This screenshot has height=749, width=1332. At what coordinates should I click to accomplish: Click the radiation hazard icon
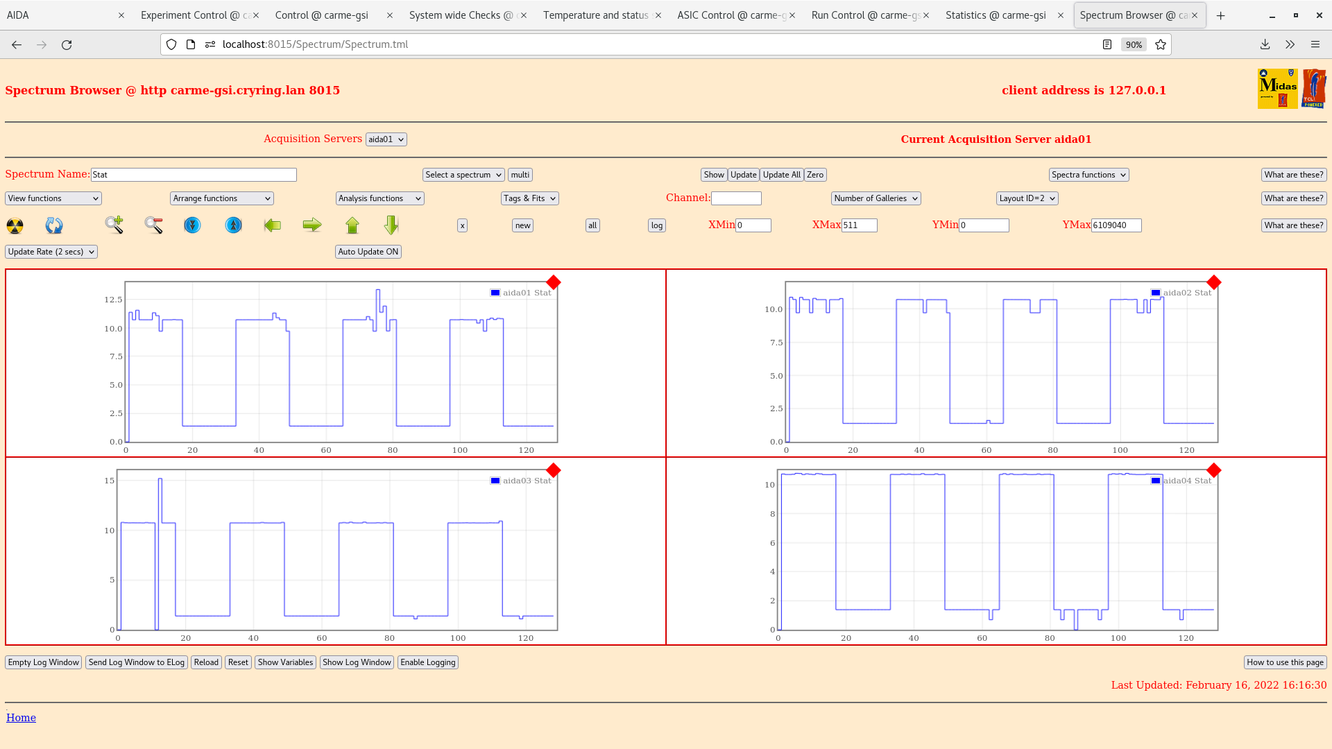coord(15,225)
